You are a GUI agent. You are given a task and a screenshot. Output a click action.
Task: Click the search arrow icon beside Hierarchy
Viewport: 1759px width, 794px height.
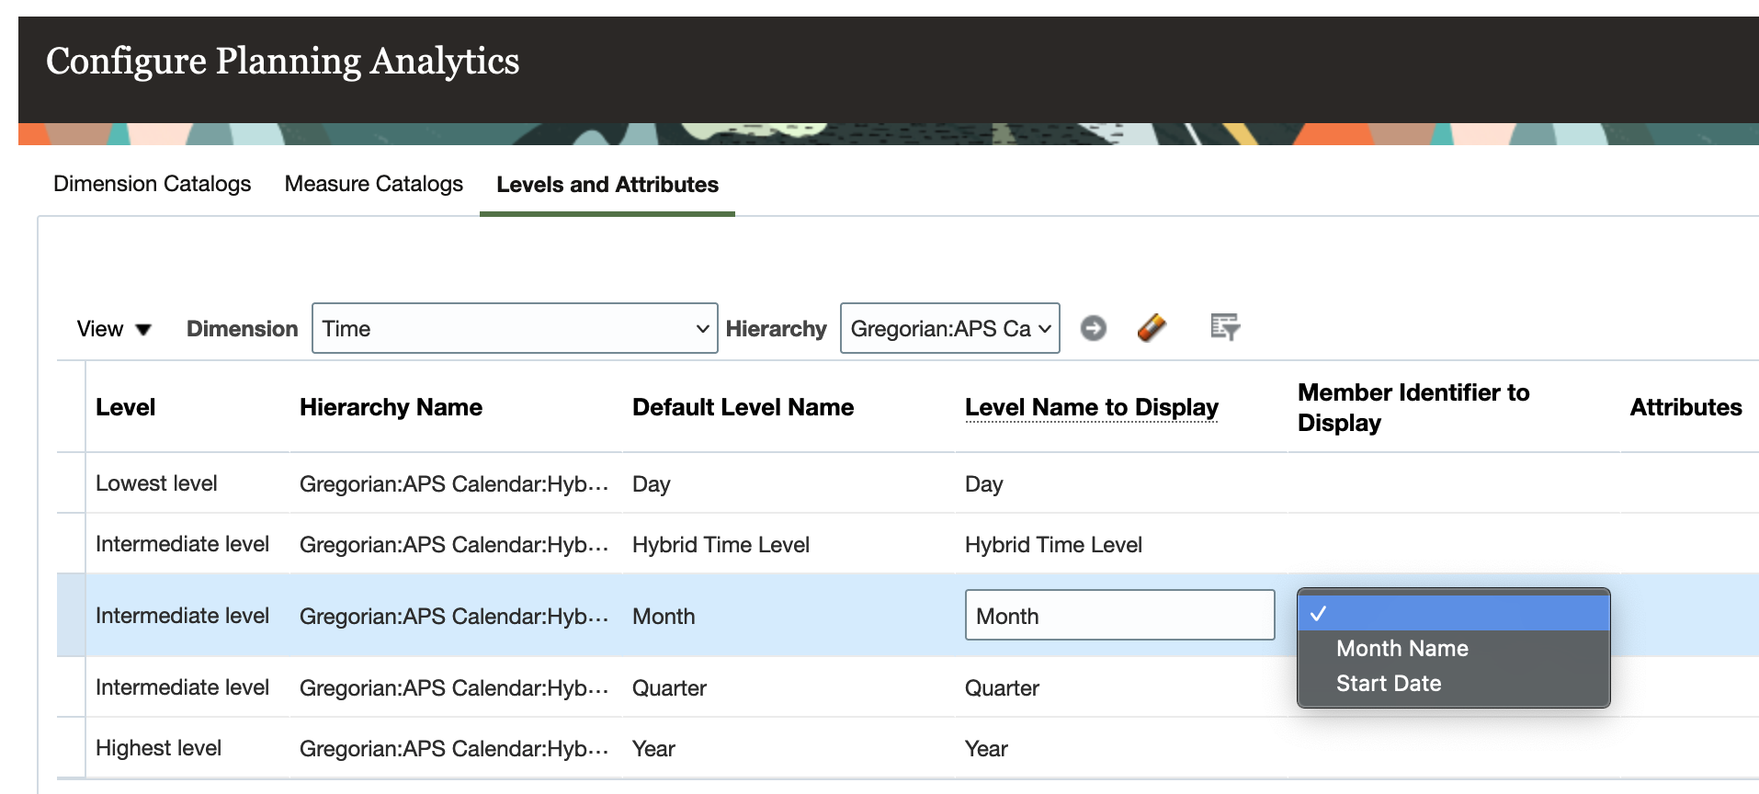point(1093,328)
